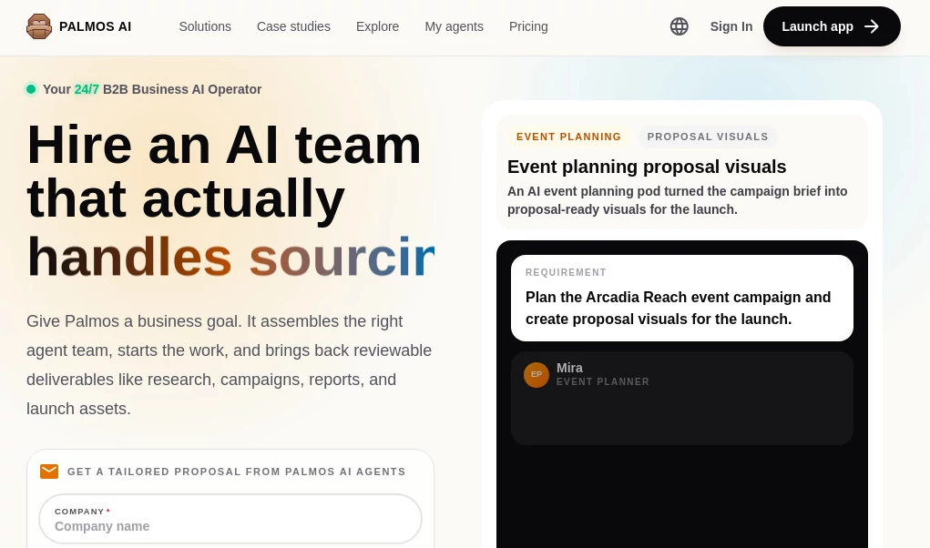This screenshot has height=548, width=930.
Task: Click the Sign In link
Action: click(731, 26)
